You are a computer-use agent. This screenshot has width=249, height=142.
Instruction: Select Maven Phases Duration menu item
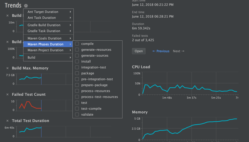coord(46,44)
